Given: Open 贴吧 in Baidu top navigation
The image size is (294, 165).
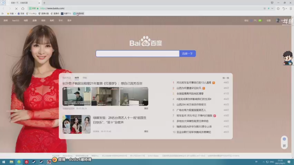Looking at the screenshot, I should (52, 21).
